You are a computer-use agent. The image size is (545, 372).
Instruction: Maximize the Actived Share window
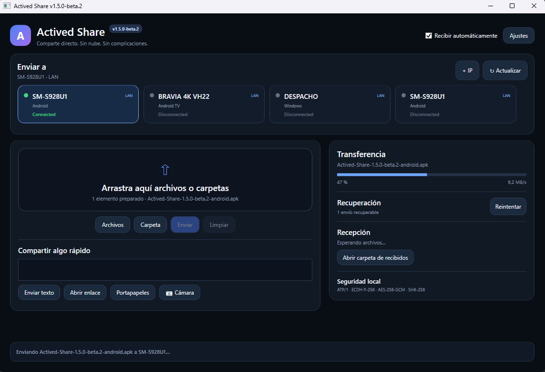click(x=512, y=6)
